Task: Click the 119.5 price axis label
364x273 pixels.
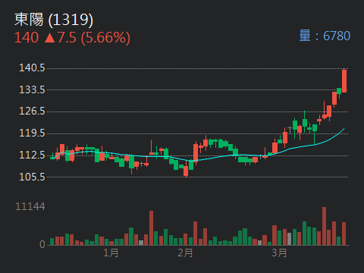Action: (32, 133)
